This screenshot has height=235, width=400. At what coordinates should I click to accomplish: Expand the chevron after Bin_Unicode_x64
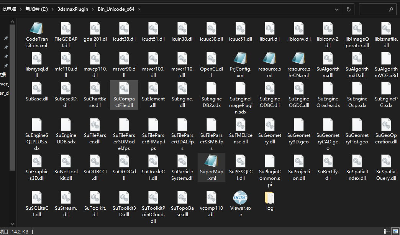click(x=139, y=9)
